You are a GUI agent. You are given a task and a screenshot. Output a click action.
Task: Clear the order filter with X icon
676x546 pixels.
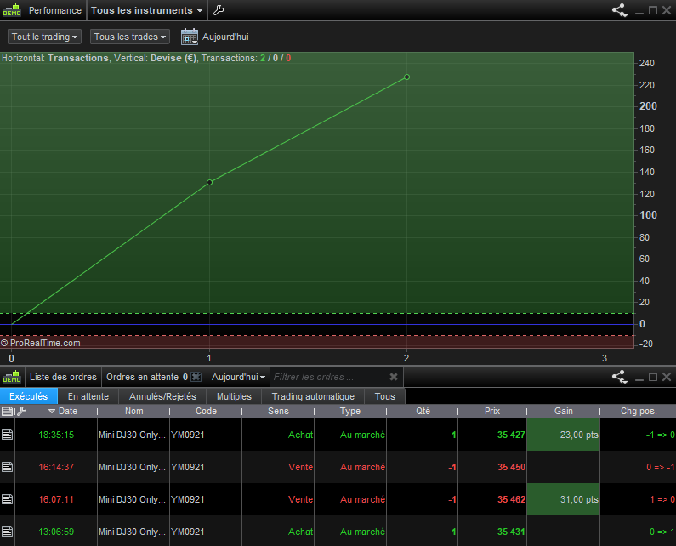click(394, 377)
